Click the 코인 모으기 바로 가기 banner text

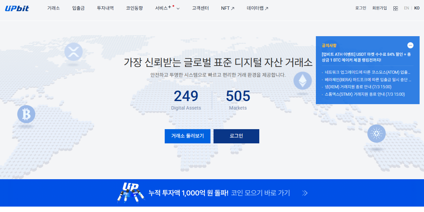point(261,193)
